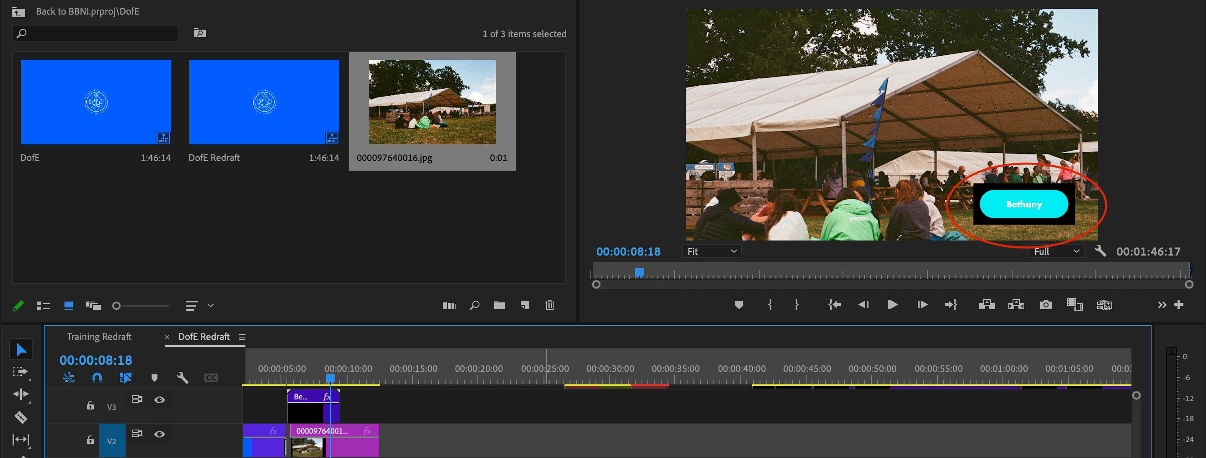Select the Track Select Forward tool
This screenshot has width=1206, height=458.
(20, 372)
